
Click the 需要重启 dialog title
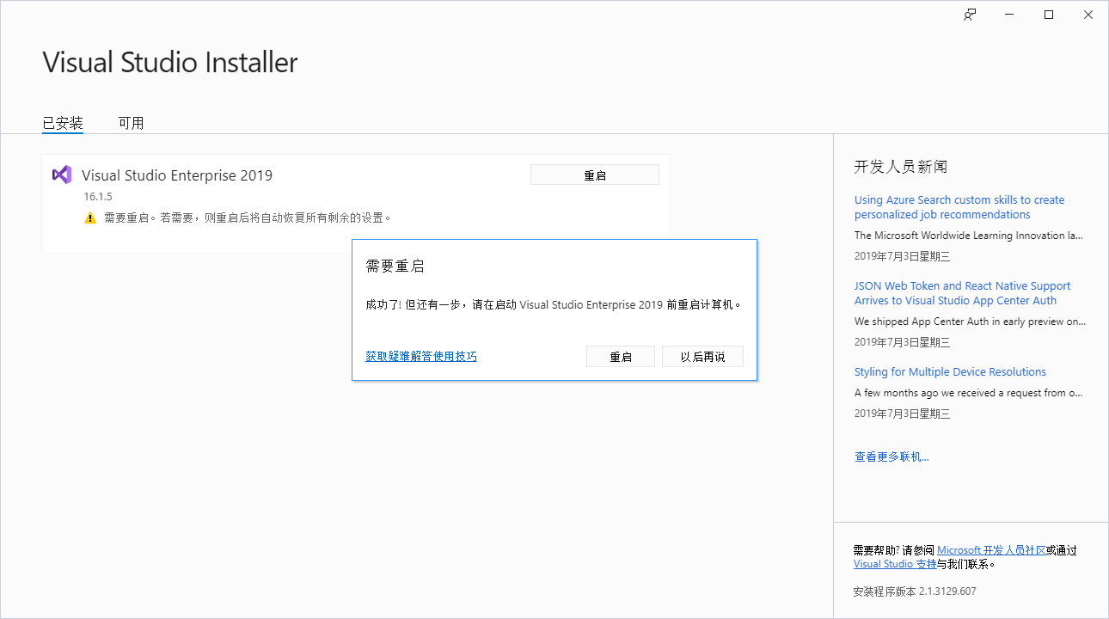click(x=395, y=267)
